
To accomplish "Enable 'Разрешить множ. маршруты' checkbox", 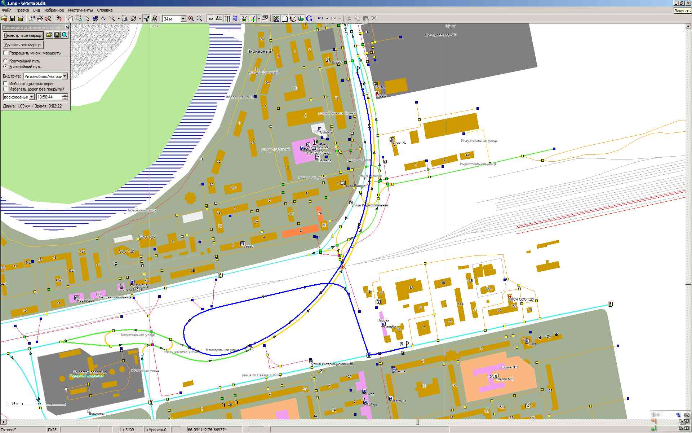I will click(5, 53).
